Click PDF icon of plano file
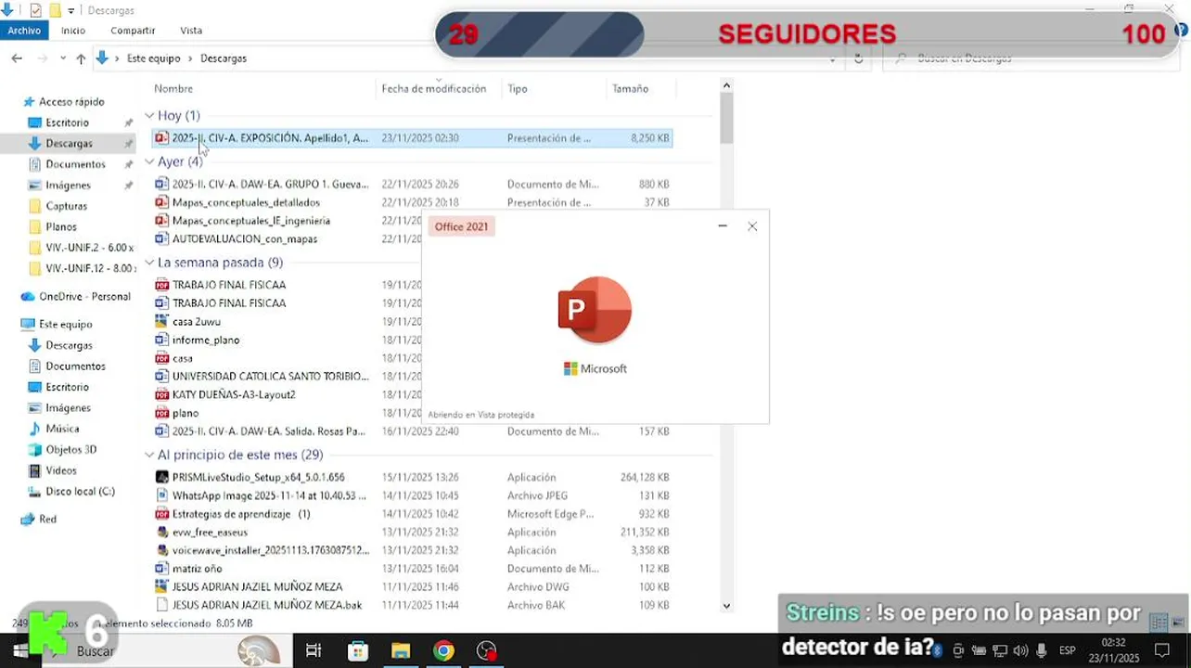The image size is (1191, 668). (x=161, y=414)
